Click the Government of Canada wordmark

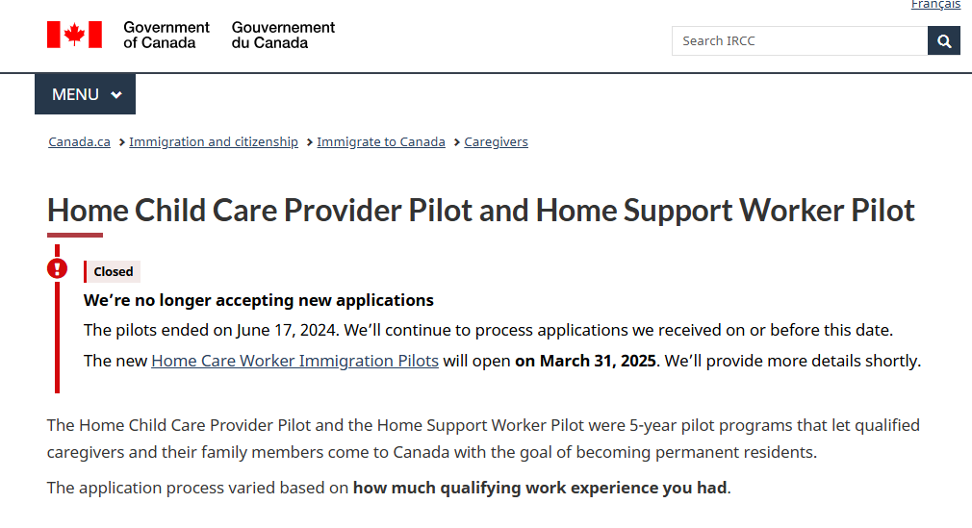click(x=166, y=35)
